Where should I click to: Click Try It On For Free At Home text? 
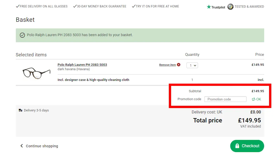(157, 6)
